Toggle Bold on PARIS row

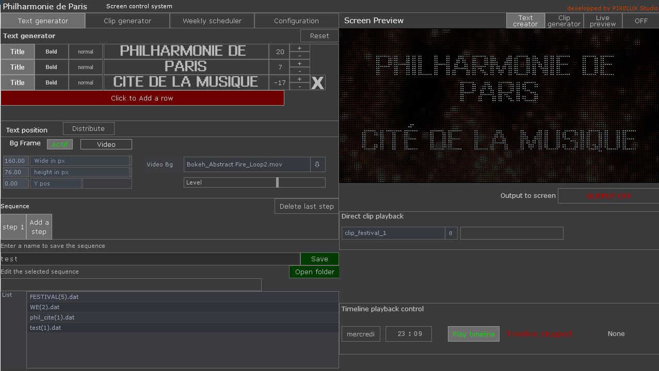pyautogui.click(x=52, y=67)
